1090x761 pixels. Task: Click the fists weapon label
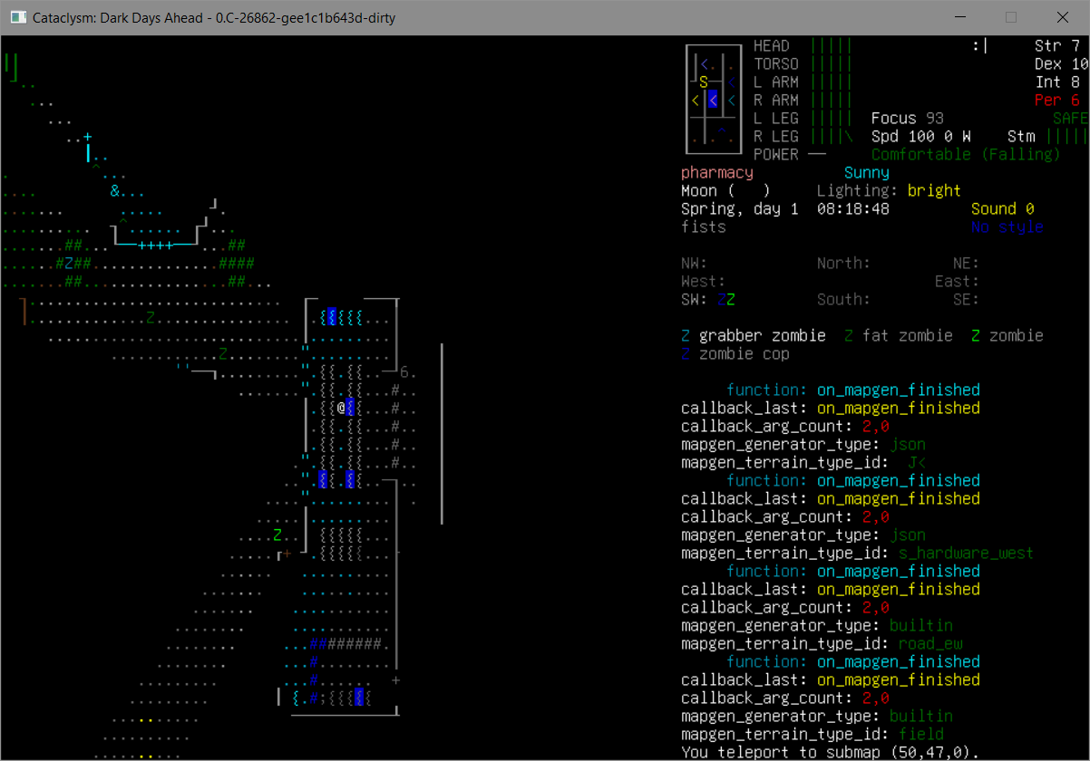[704, 226]
